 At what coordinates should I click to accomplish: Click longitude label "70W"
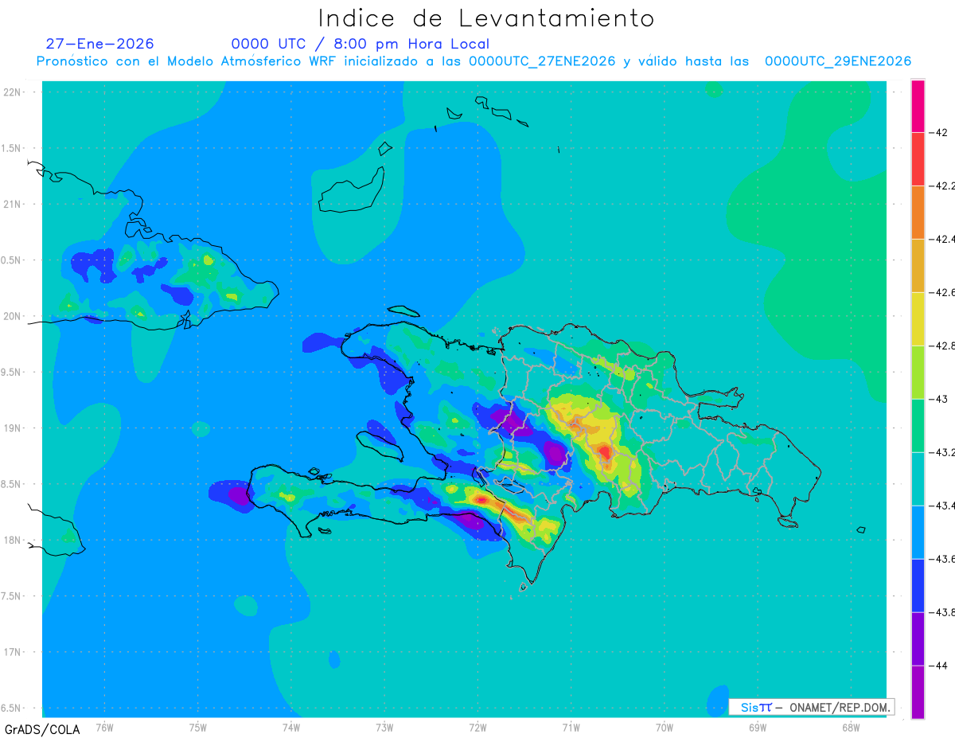665,727
